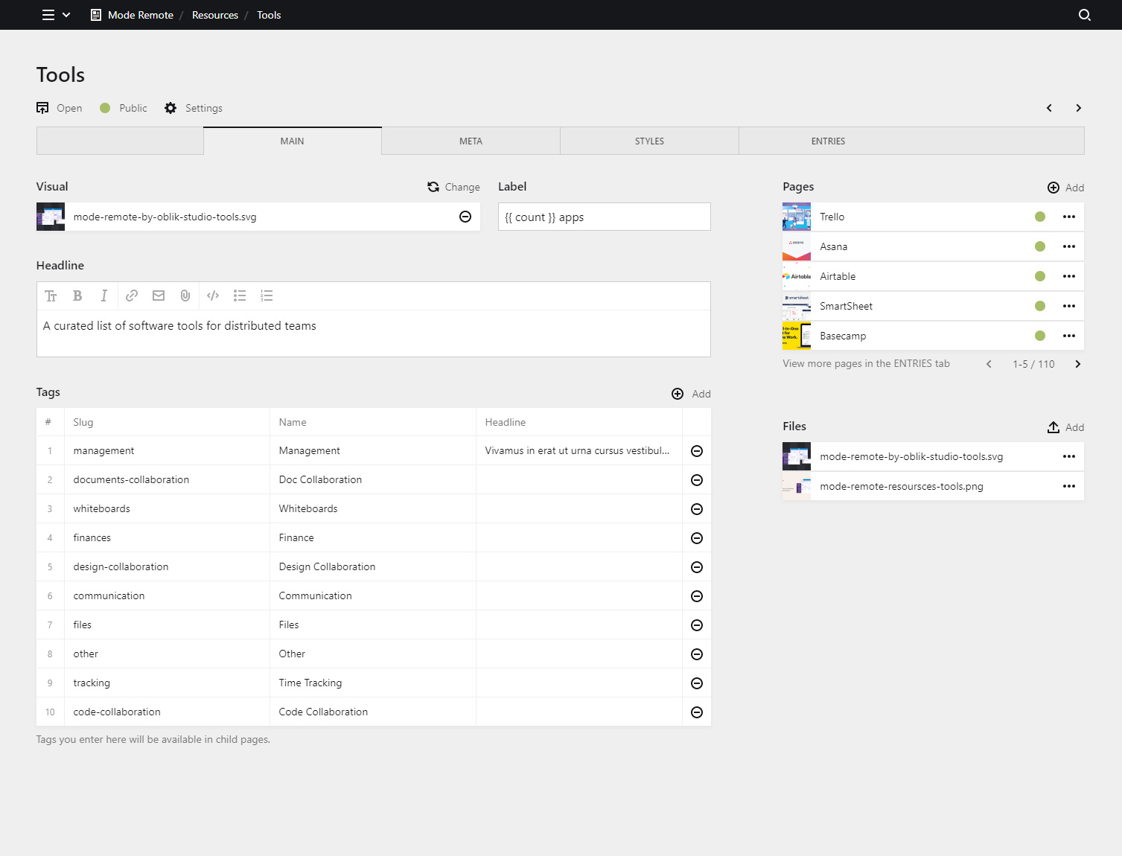Open search from the top bar

tap(1084, 15)
